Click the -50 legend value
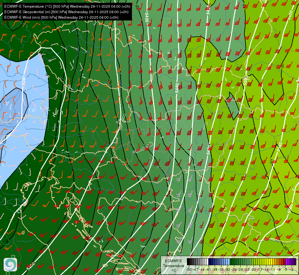The width and height of the screenshot is (299, 275). point(189,269)
